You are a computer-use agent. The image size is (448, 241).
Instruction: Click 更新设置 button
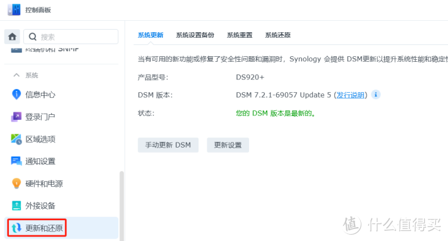(x=227, y=145)
